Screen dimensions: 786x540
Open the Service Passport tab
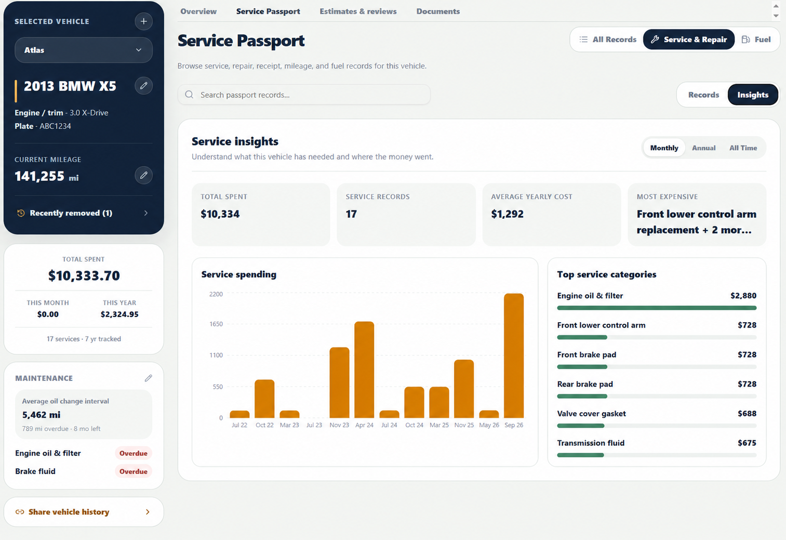(268, 11)
